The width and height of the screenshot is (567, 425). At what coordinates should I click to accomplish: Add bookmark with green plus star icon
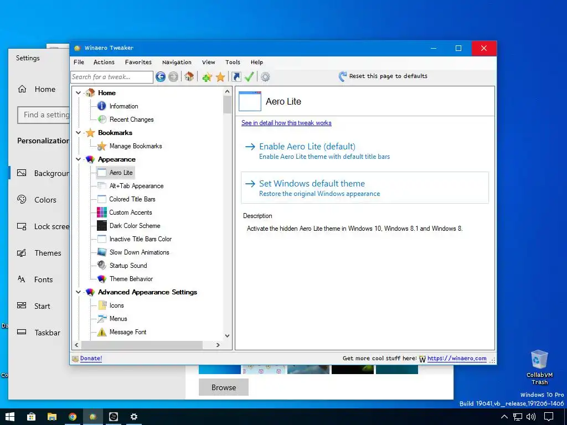pyautogui.click(x=207, y=76)
